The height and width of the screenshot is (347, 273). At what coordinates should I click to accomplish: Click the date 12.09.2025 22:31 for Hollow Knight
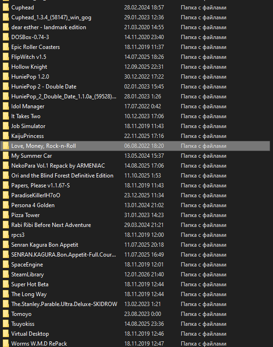tap(144, 67)
